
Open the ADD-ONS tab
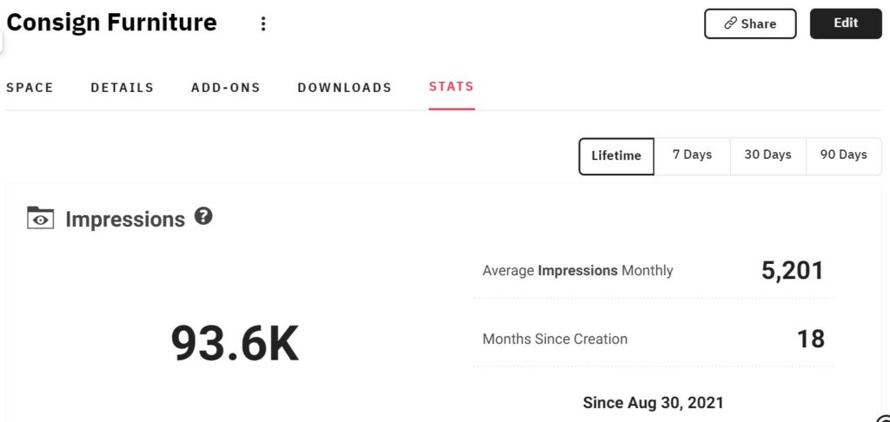pyautogui.click(x=225, y=88)
